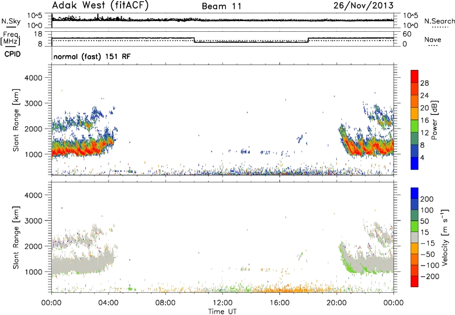Click the '08:00' time axis tick label
Image resolution: width=455 pixels, height=315 pixels.
click(165, 303)
